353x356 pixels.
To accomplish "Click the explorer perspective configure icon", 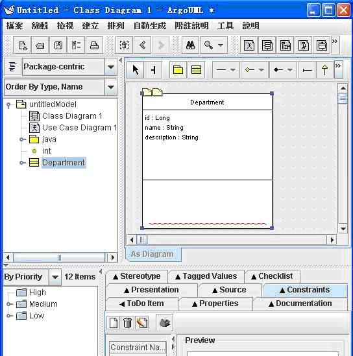I will pyautogui.click(x=13, y=67).
